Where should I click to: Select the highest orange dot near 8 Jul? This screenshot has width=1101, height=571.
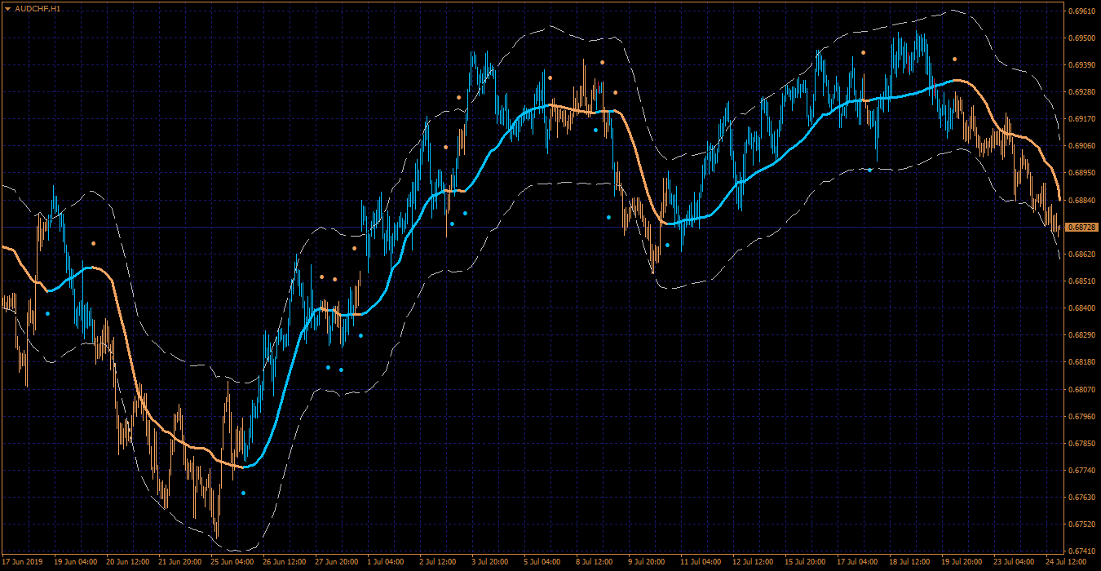pos(602,62)
